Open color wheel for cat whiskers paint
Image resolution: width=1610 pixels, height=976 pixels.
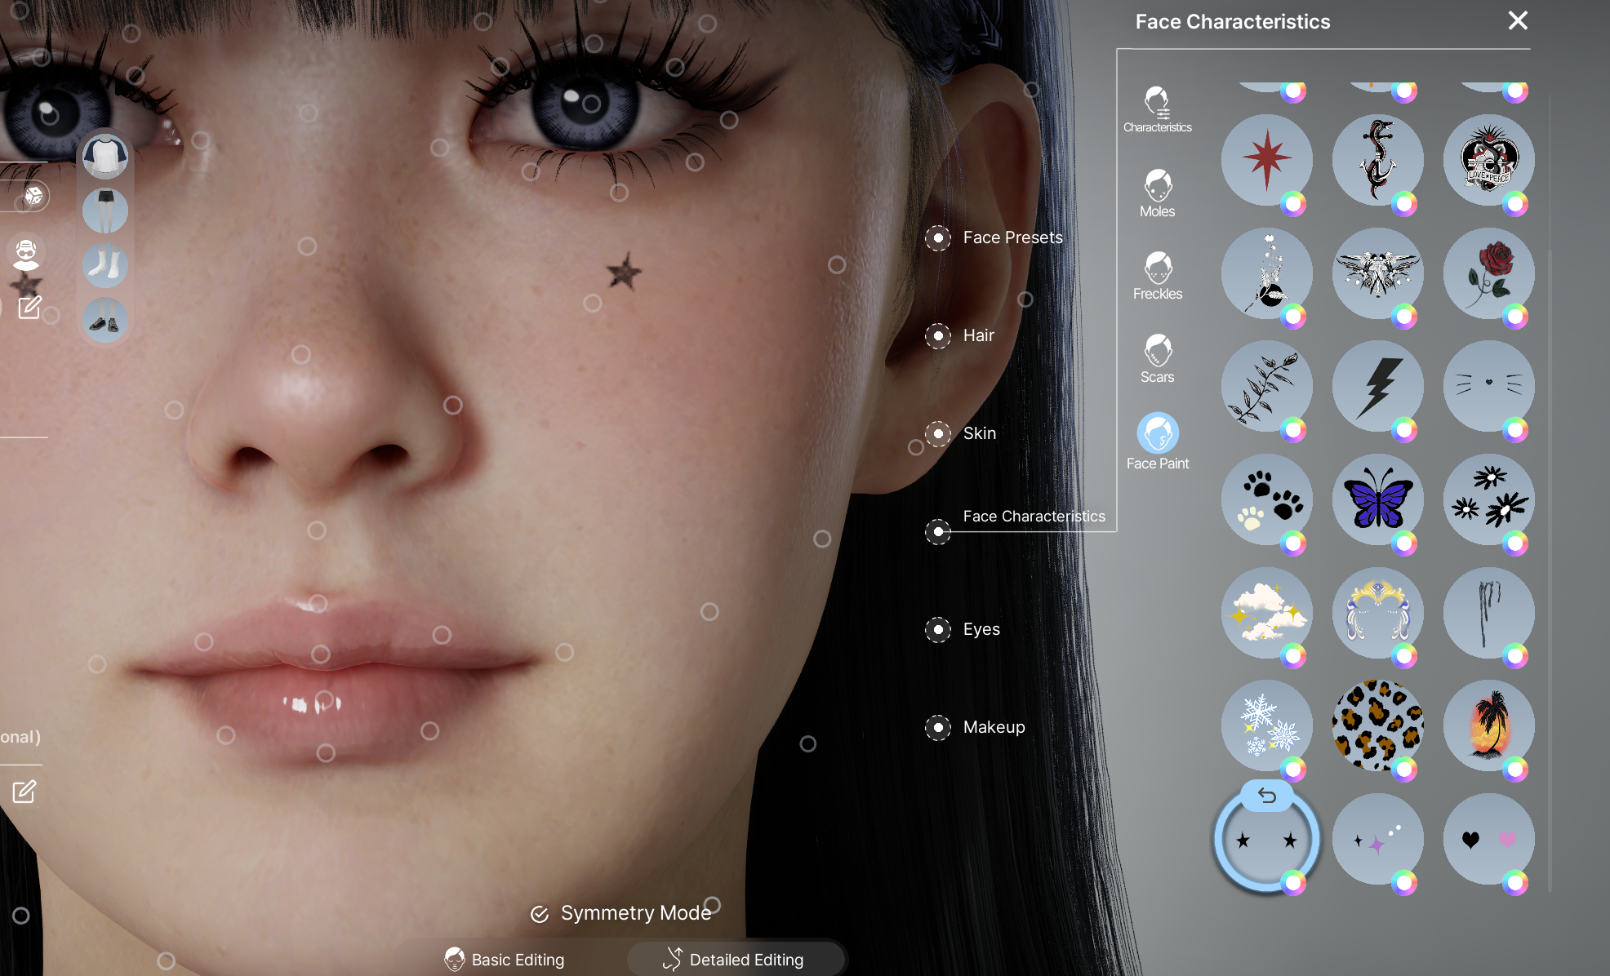pos(1514,429)
